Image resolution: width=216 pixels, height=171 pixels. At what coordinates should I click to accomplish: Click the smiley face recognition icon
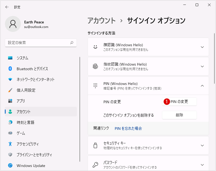tap(95, 47)
